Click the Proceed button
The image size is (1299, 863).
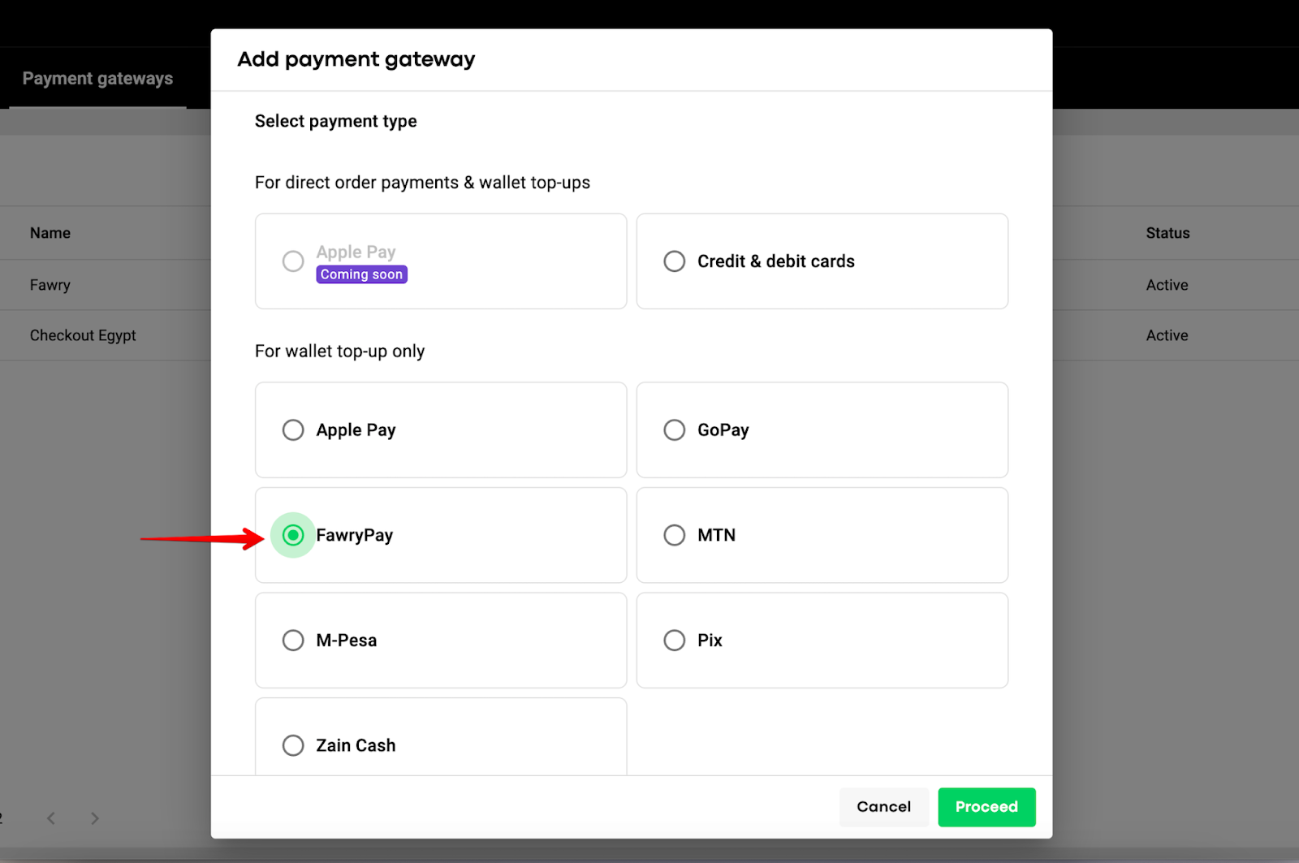[986, 807]
